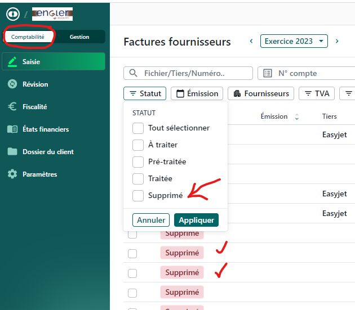Go to Fiscalité euro icon entry
The width and height of the screenshot is (355, 310).
(x=34, y=107)
